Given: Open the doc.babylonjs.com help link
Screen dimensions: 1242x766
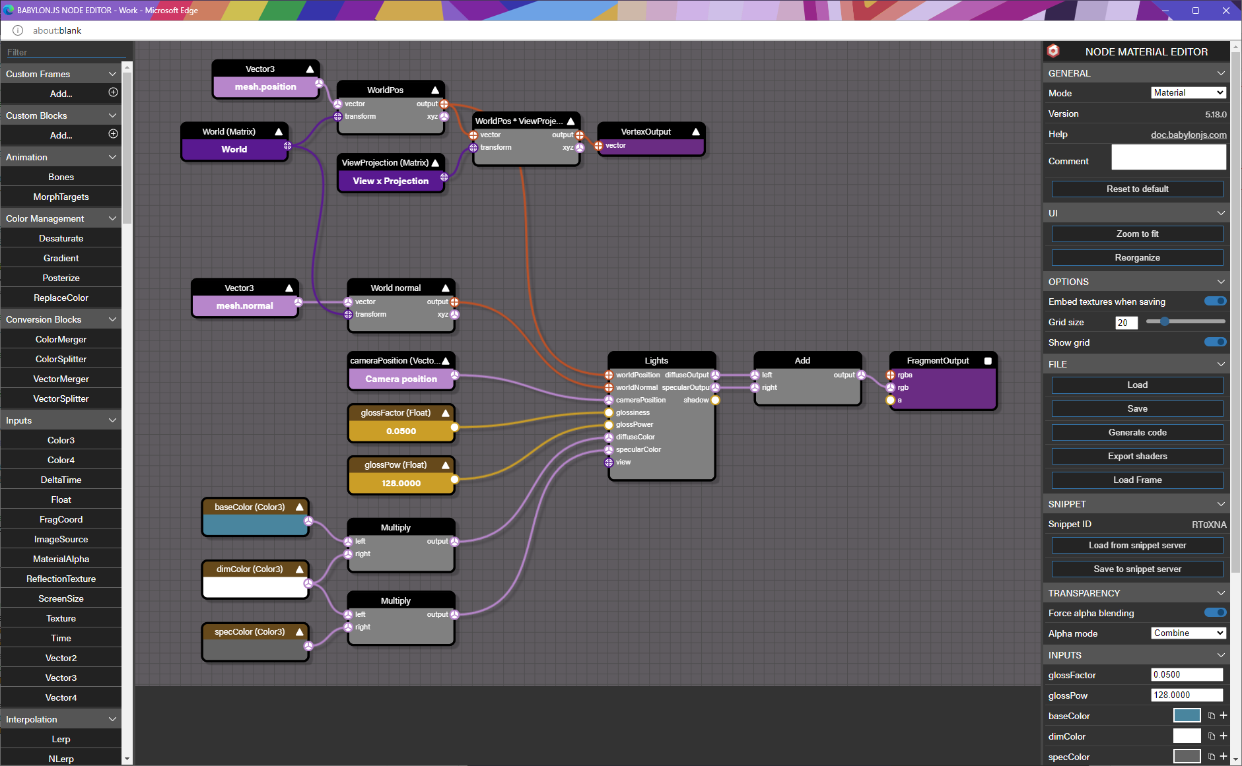Looking at the screenshot, I should click(1189, 134).
